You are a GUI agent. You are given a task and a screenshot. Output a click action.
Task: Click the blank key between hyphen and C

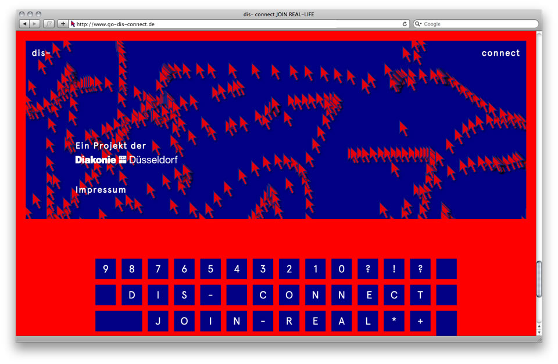(x=237, y=295)
